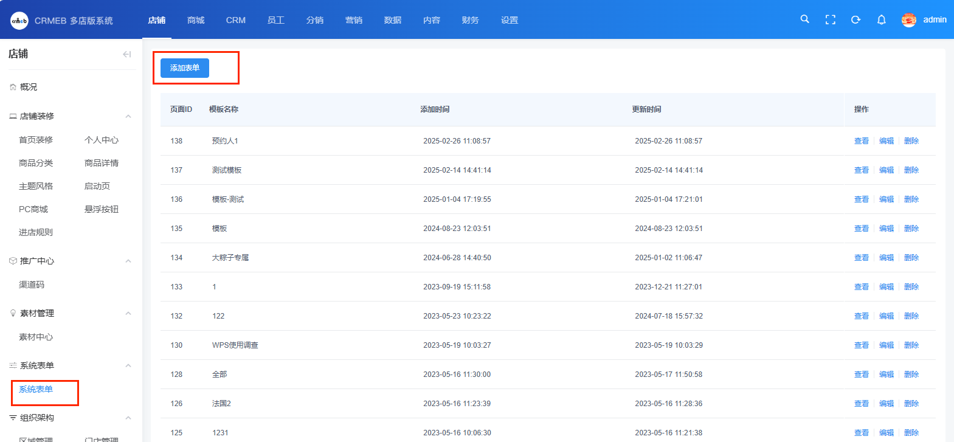Edit form 138 预约人1
The image size is (954, 442).
click(x=887, y=141)
